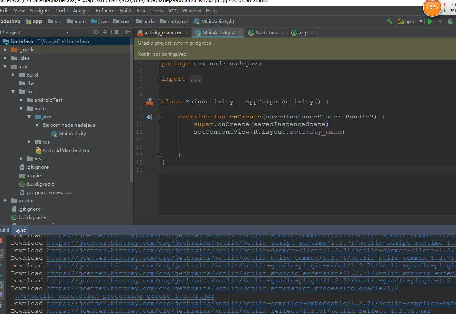
Task: Open the kotlin-script-runtime download link
Action: (251, 243)
